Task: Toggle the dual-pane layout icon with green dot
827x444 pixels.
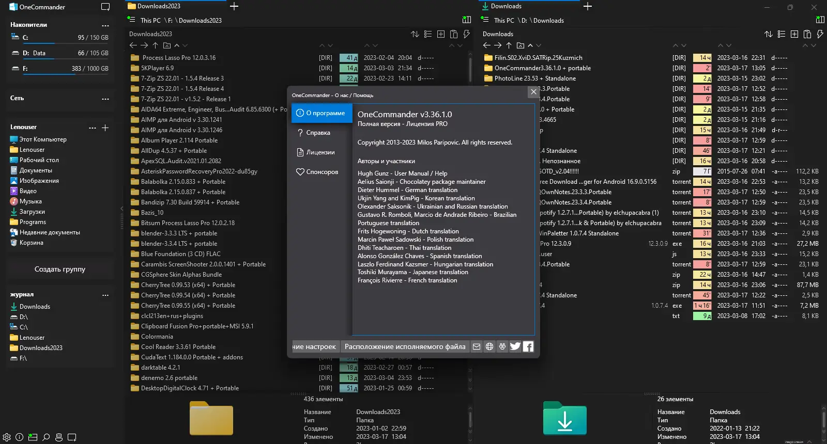Action: (x=33, y=437)
